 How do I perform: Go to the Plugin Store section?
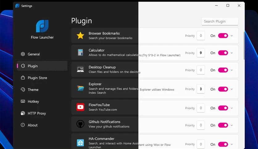(42, 78)
